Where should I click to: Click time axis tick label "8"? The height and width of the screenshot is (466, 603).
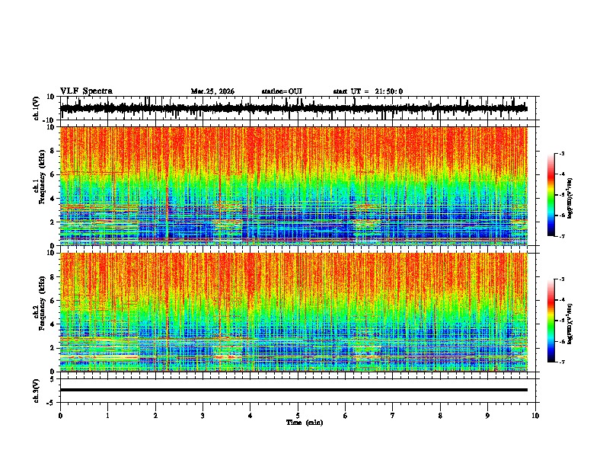pos(440,416)
